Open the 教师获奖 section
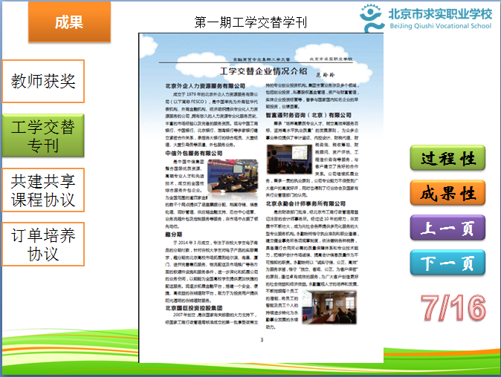 click(x=43, y=81)
